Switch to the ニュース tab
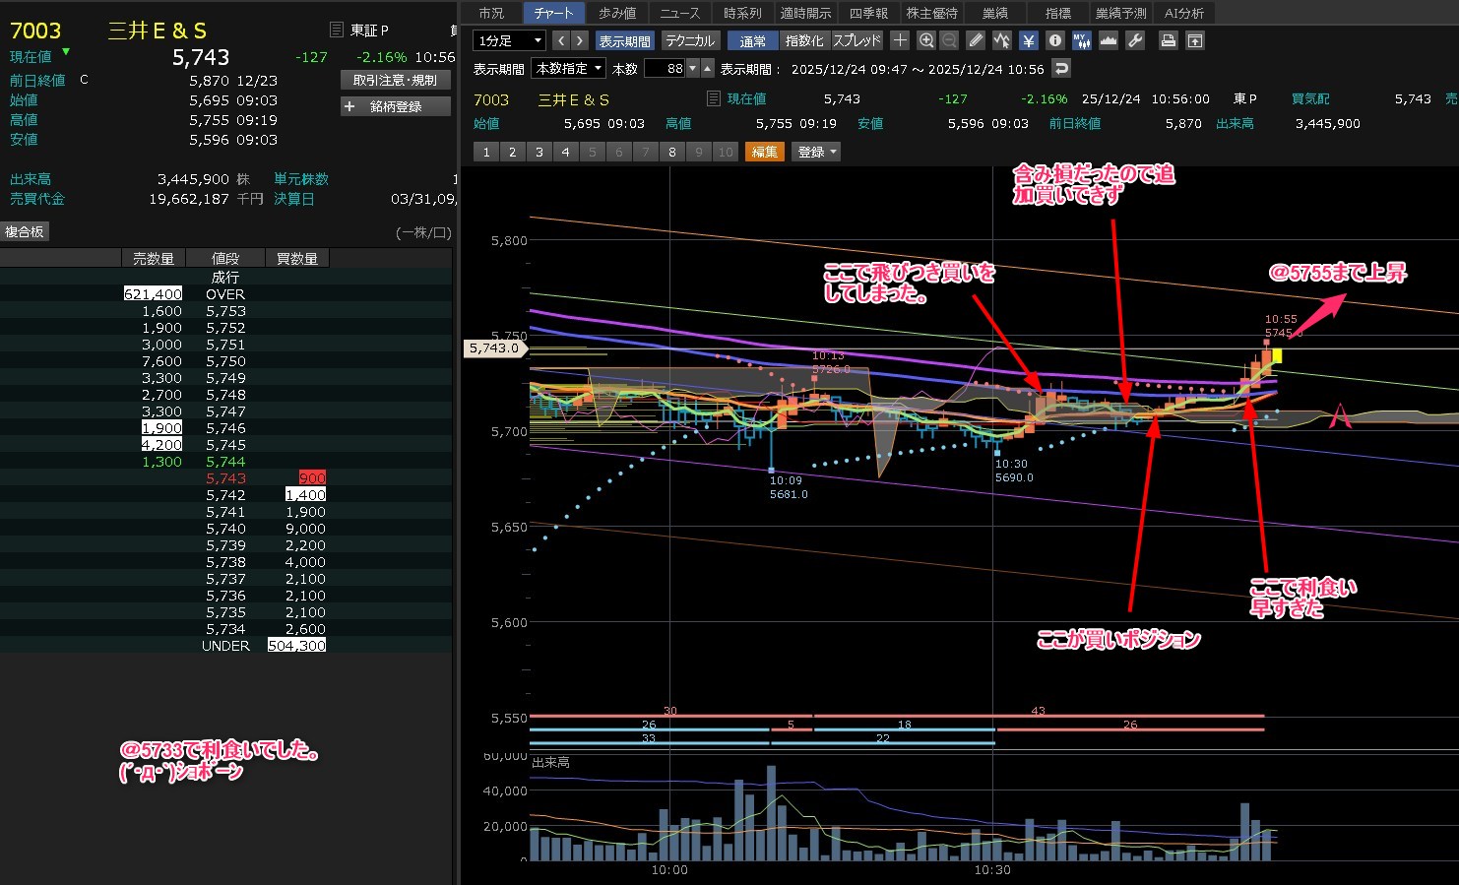Screen dimensions: 1459x885 679,13
